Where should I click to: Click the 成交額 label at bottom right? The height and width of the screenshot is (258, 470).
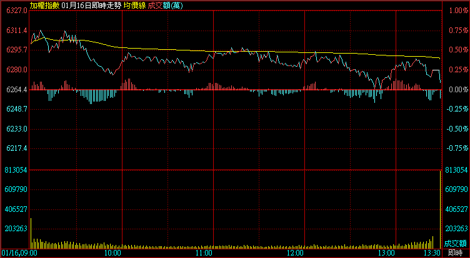pyautogui.click(x=456, y=243)
